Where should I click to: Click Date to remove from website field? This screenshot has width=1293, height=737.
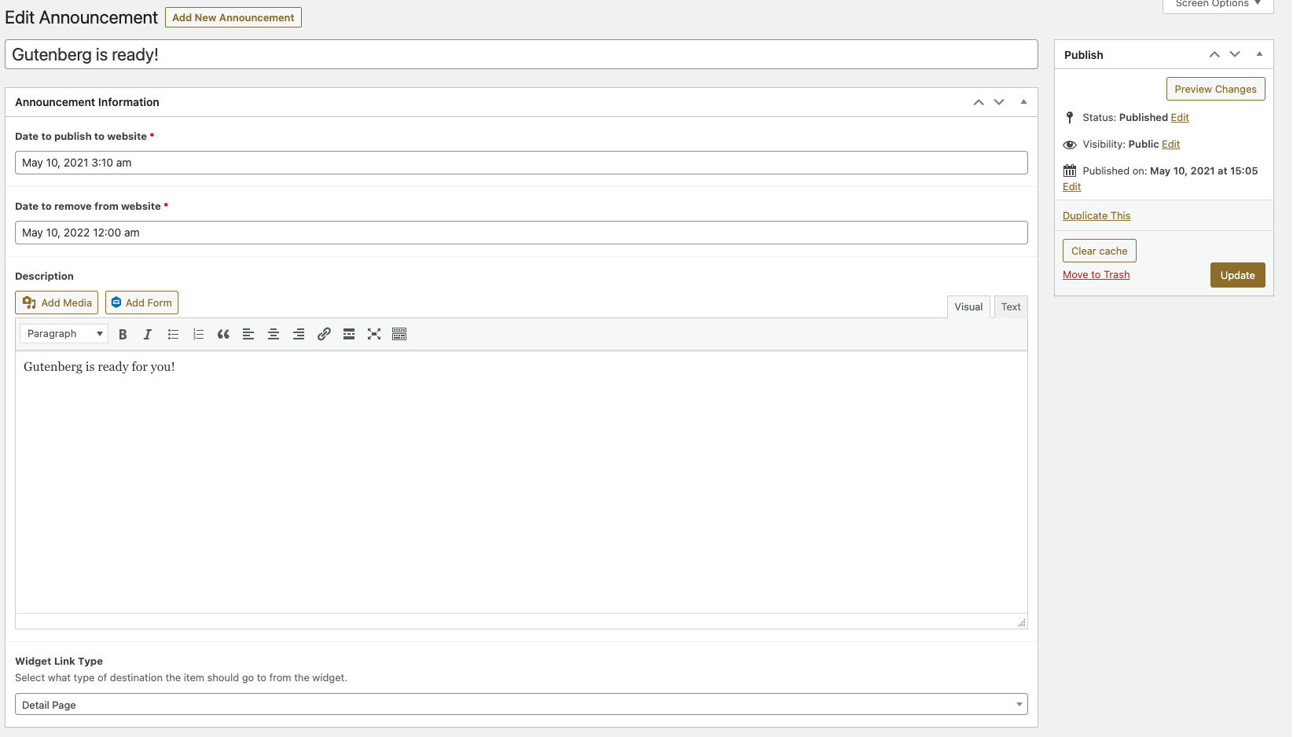[521, 233]
